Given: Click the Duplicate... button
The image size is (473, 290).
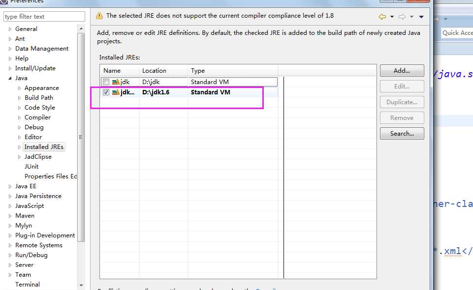Looking at the screenshot, I should click(x=402, y=102).
